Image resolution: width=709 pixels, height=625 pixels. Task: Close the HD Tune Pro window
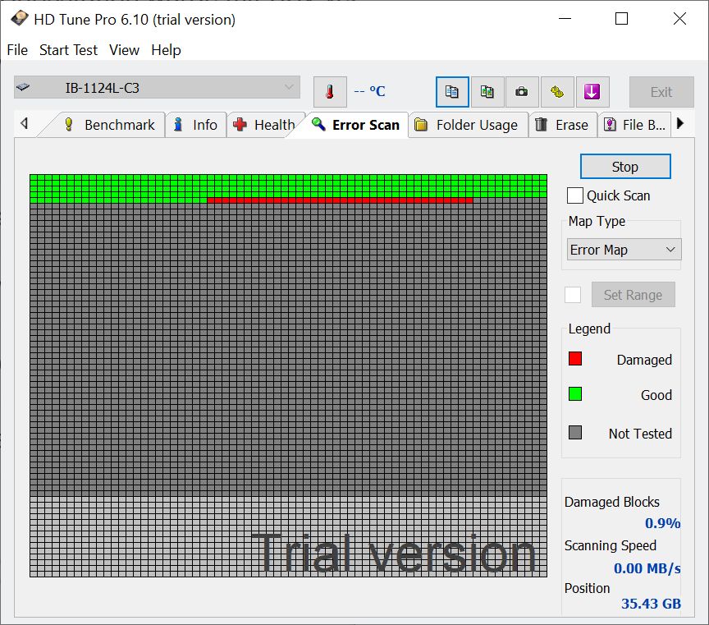pyautogui.click(x=679, y=19)
